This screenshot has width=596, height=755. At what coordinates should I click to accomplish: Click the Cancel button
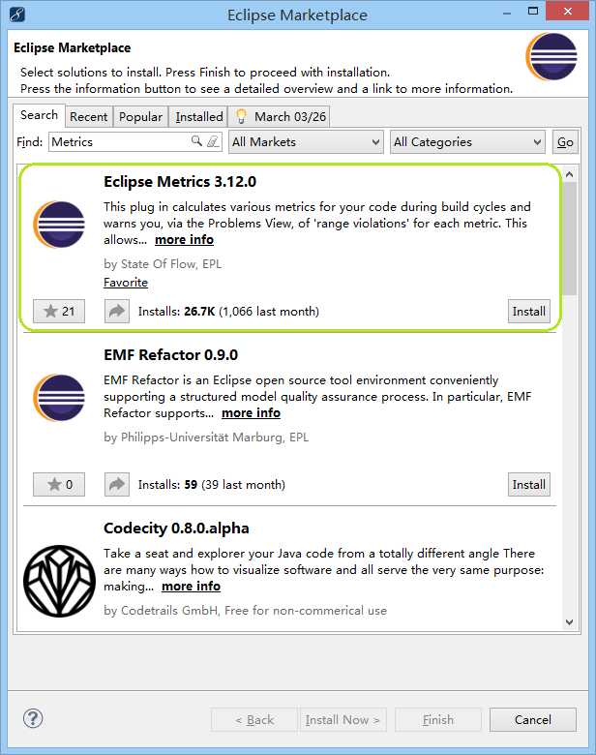pyautogui.click(x=532, y=719)
